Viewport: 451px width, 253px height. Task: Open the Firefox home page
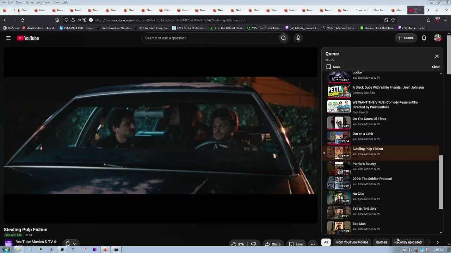pyautogui.click(x=57, y=20)
